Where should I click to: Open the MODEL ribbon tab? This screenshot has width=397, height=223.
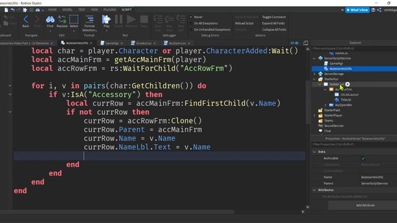[68, 10]
